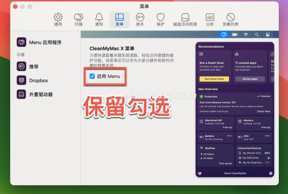The image size is (288, 194).
Task: Click the Review apps button
Action: pyautogui.click(x=250, y=79)
